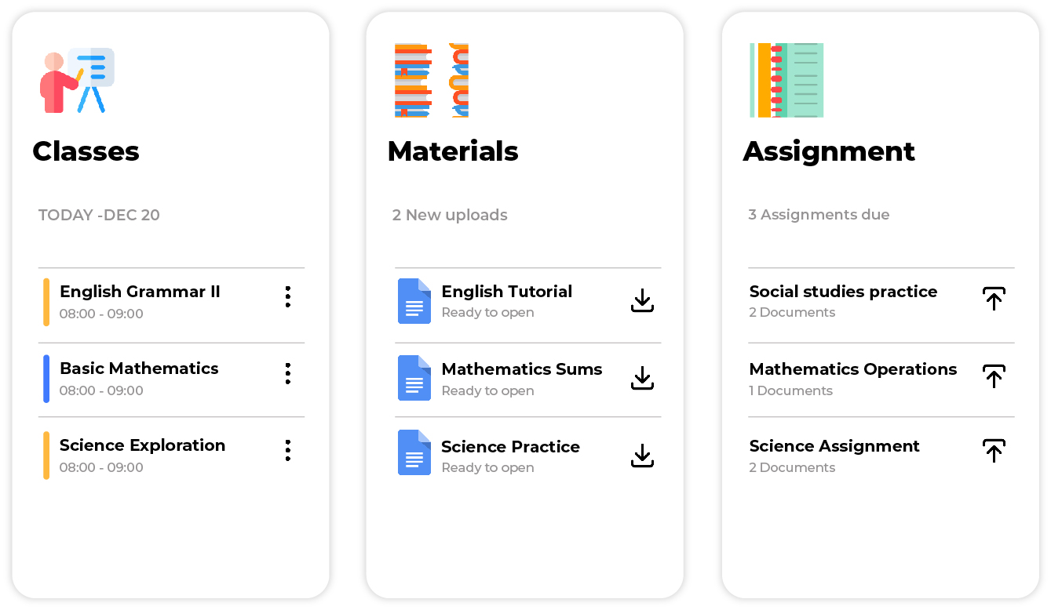
Task: Upload Social studies practice assignment
Action: pyautogui.click(x=994, y=299)
